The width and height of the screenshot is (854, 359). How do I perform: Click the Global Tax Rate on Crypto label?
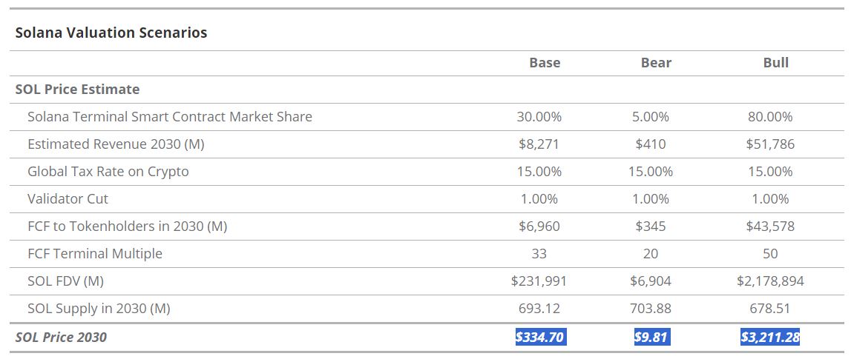pos(108,172)
